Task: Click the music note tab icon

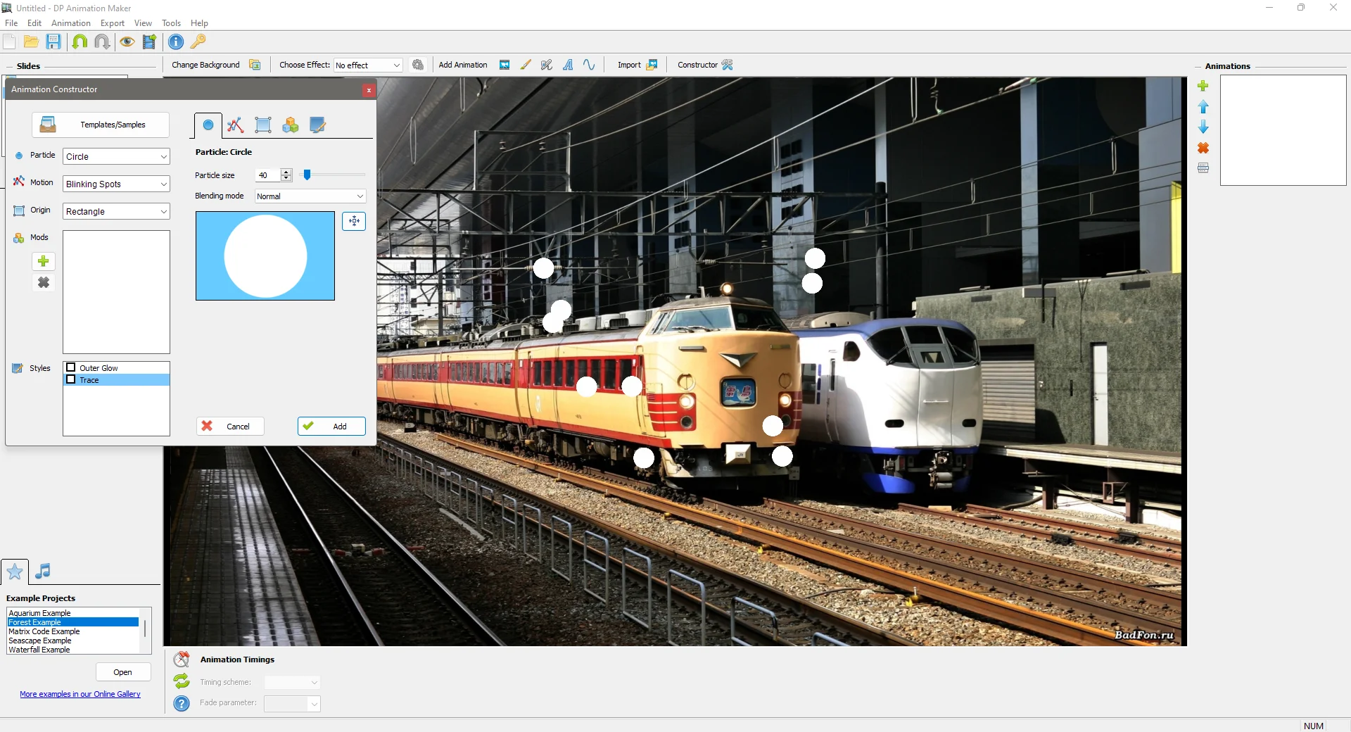Action: point(43,571)
